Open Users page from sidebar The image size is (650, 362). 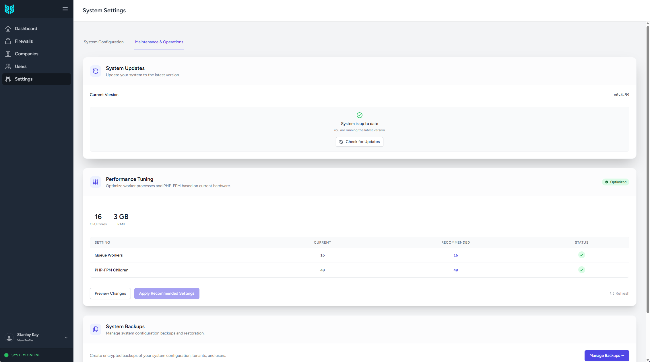[36, 66]
